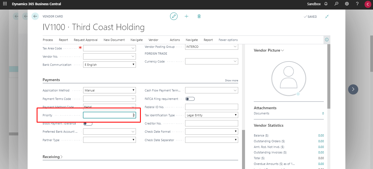Click the Sandbox environment label

click(x=314, y=4)
